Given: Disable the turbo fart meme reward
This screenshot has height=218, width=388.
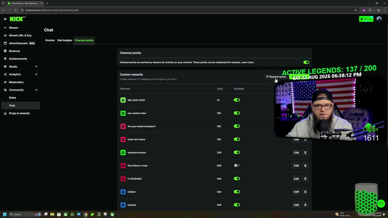Looking at the screenshot, I should [x=237, y=139].
